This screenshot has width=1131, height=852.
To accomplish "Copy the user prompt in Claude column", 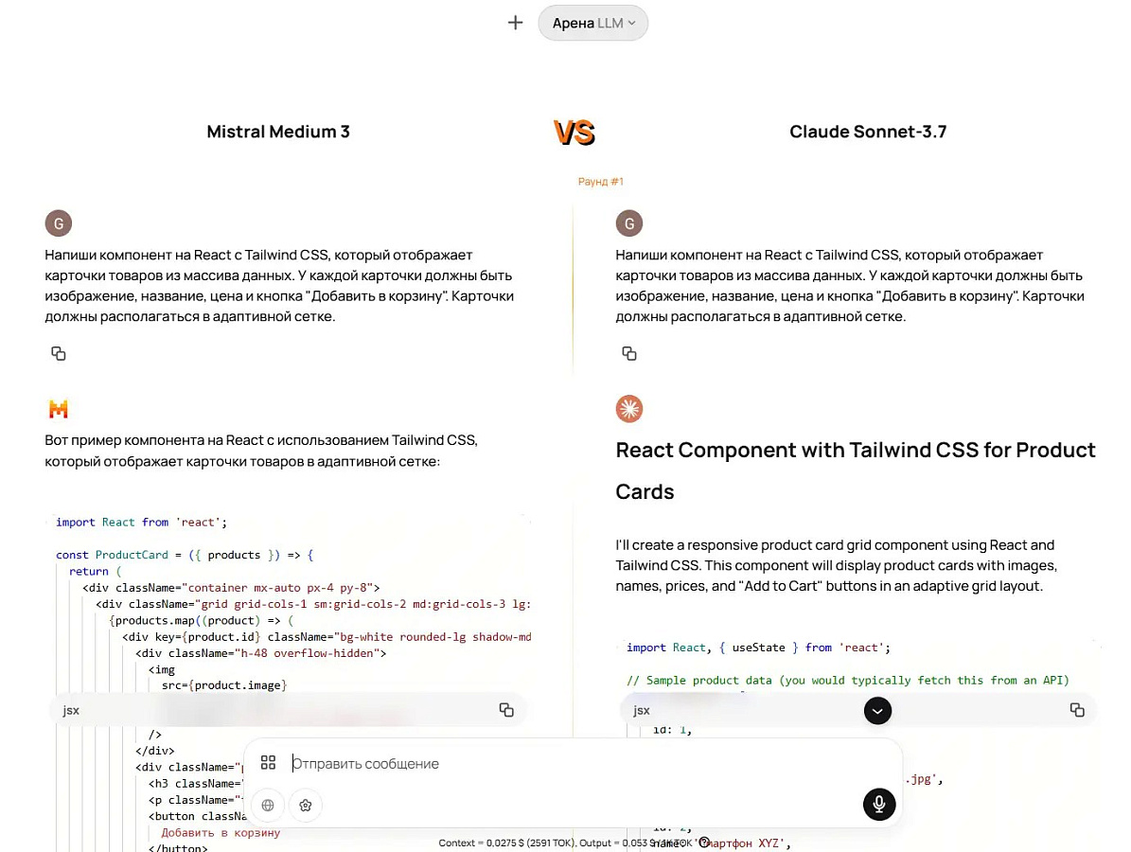I will point(629,353).
